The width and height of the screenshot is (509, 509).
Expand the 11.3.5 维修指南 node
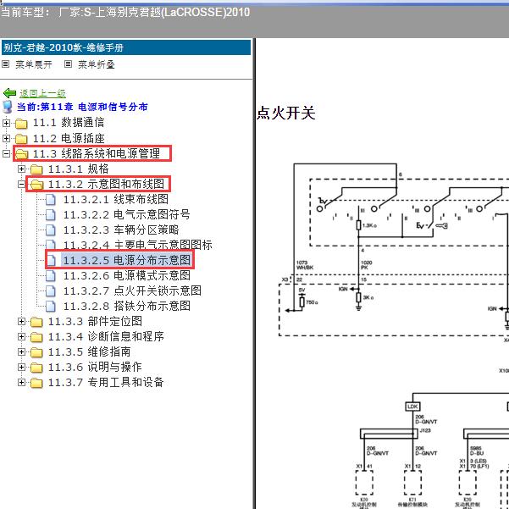click(21, 351)
